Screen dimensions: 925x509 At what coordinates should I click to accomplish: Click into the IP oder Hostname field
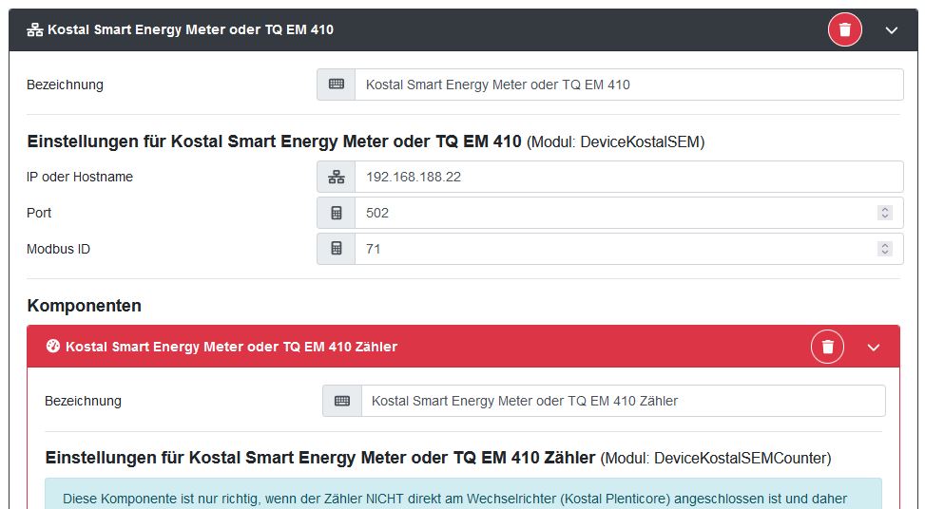click(627, 177)
